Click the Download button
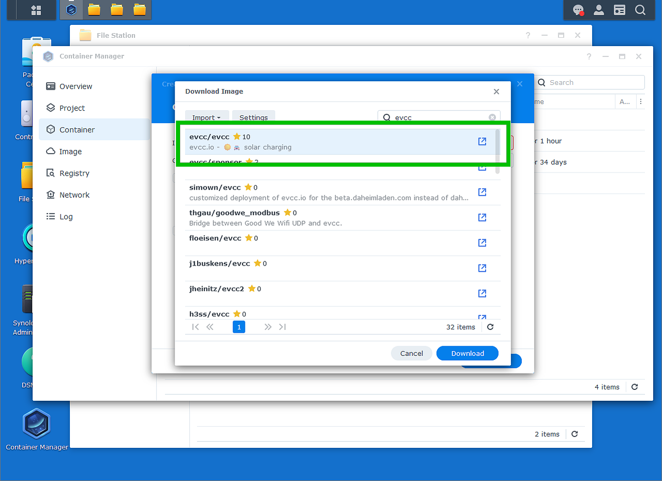662x481 pixels. [467, 353]
